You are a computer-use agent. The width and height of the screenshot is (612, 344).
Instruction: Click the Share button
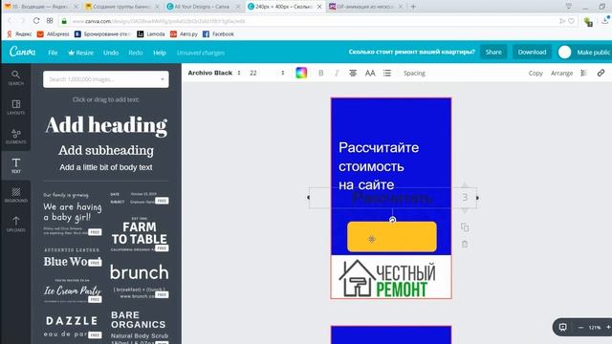[x=493, y=52]
